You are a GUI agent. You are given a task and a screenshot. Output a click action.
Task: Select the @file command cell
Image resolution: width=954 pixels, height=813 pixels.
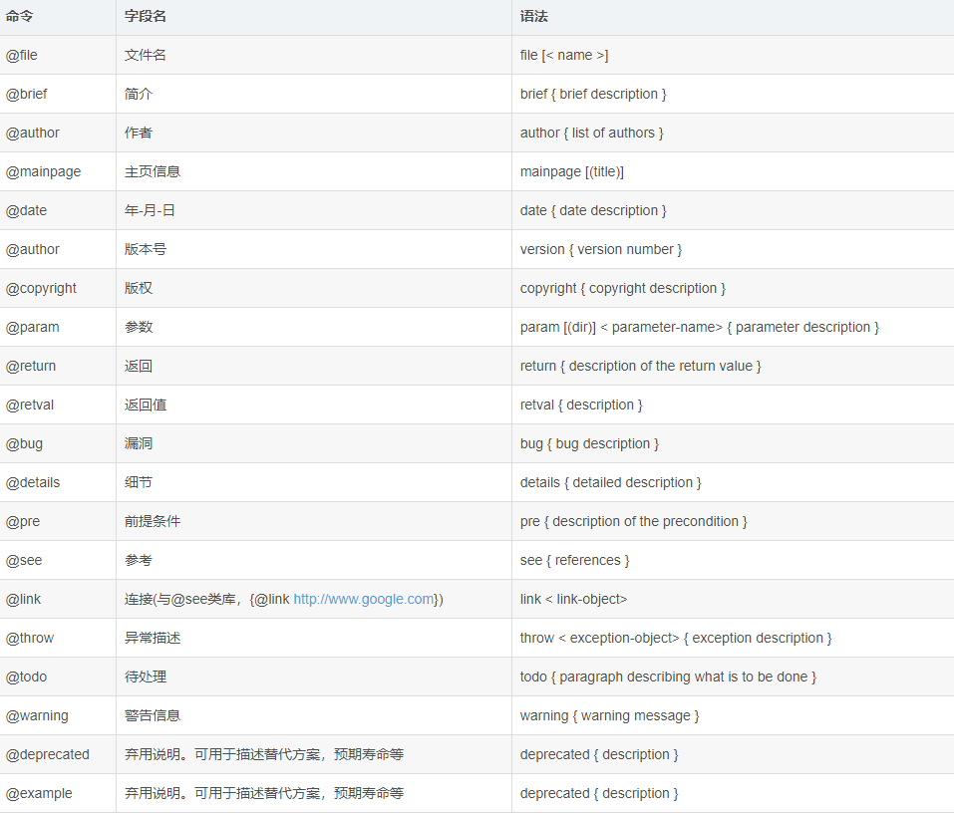[22, 55]
